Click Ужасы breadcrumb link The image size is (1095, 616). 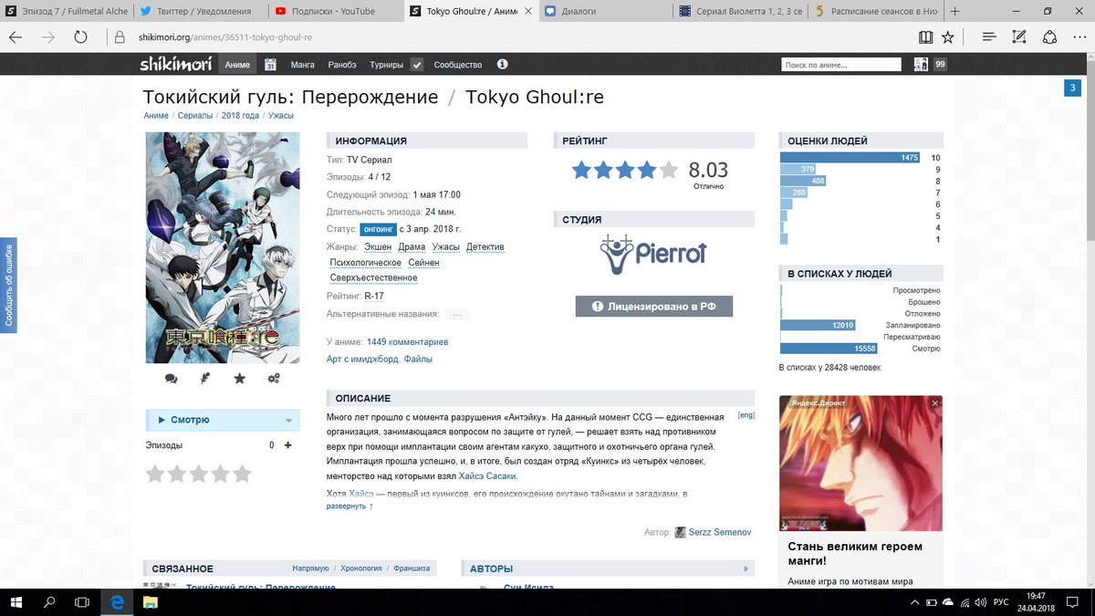pyautogui.click(x=281, y=116)
